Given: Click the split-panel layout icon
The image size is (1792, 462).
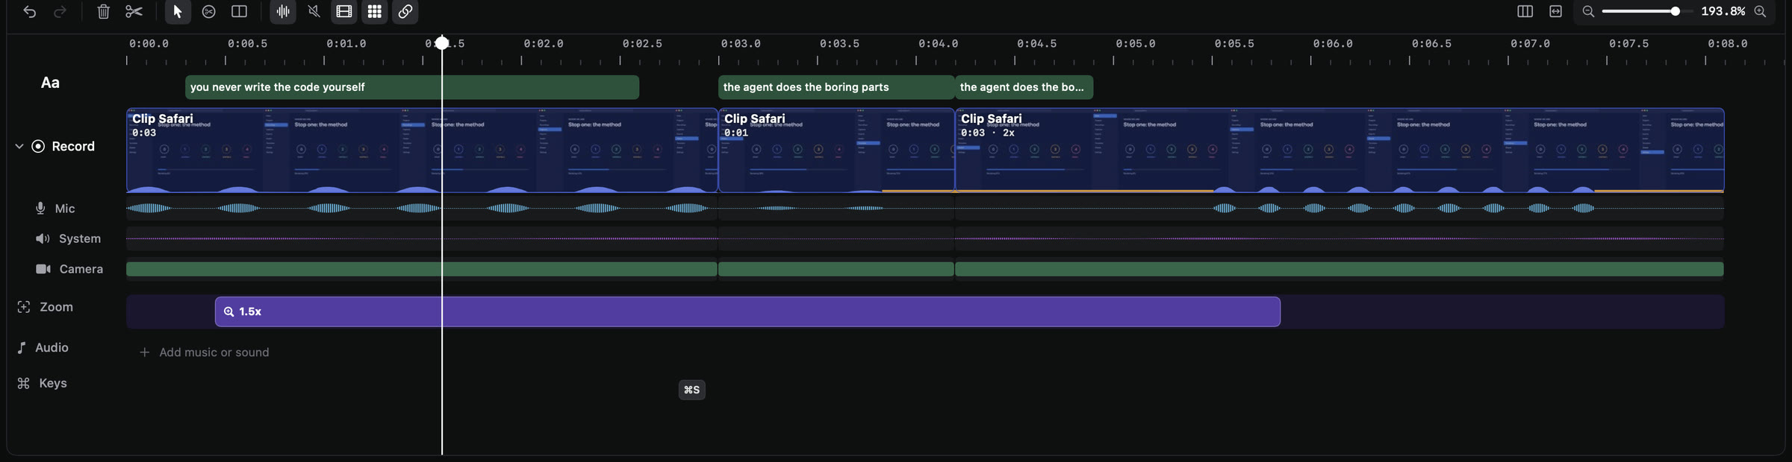Looking at the screenshot, I should click(x=239, y=11).
